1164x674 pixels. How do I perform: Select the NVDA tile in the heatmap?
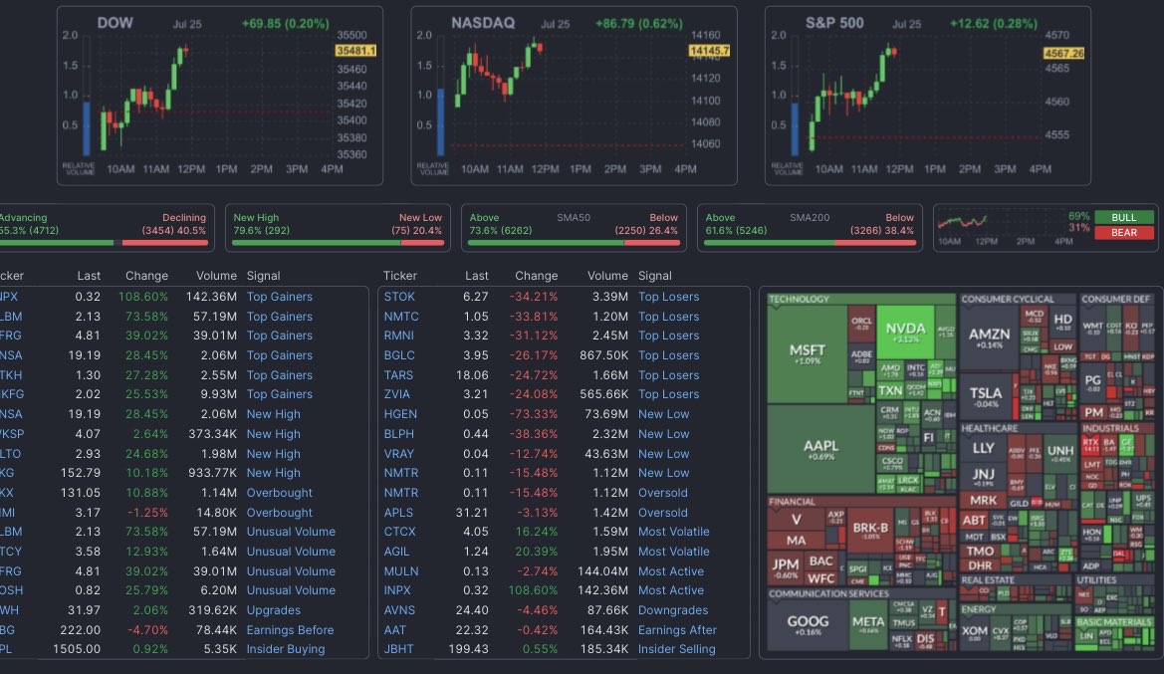coord(906,332)
